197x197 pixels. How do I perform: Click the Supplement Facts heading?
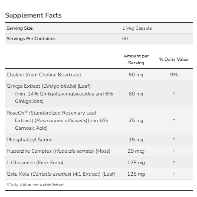[x=33, y=15]
